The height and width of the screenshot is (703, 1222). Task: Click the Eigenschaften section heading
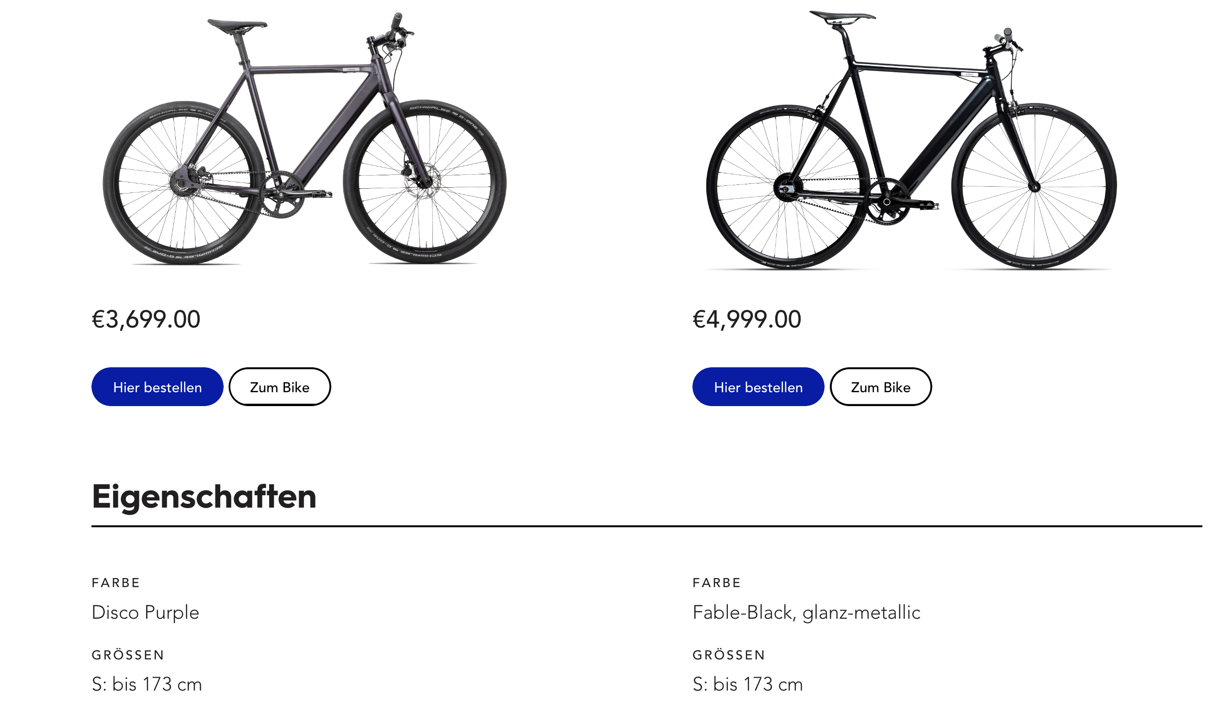click(x=204, y=496)
